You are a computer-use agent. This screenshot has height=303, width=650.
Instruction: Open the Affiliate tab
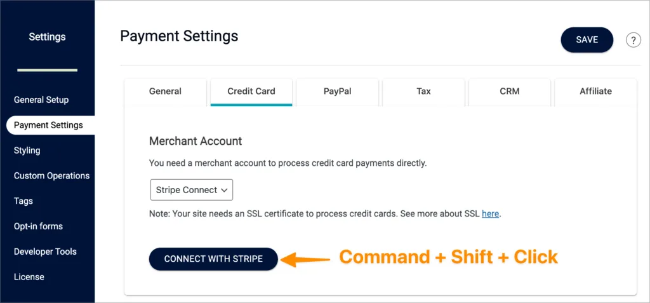[595, 91]
